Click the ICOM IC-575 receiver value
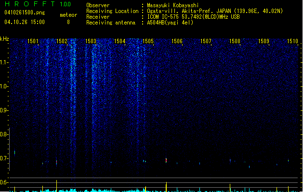The height and width of the screenshot is (192, 303). (x=194, y=17)
